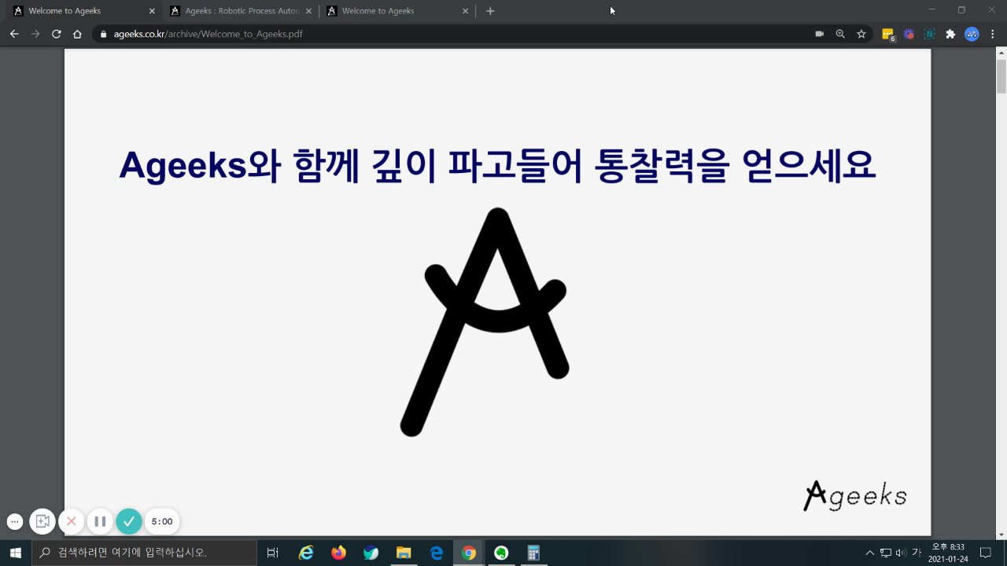The width and height of the screenshot is (1007, 566).
Task: Finish recording with the teal checkmark
Action: [129, 521]
